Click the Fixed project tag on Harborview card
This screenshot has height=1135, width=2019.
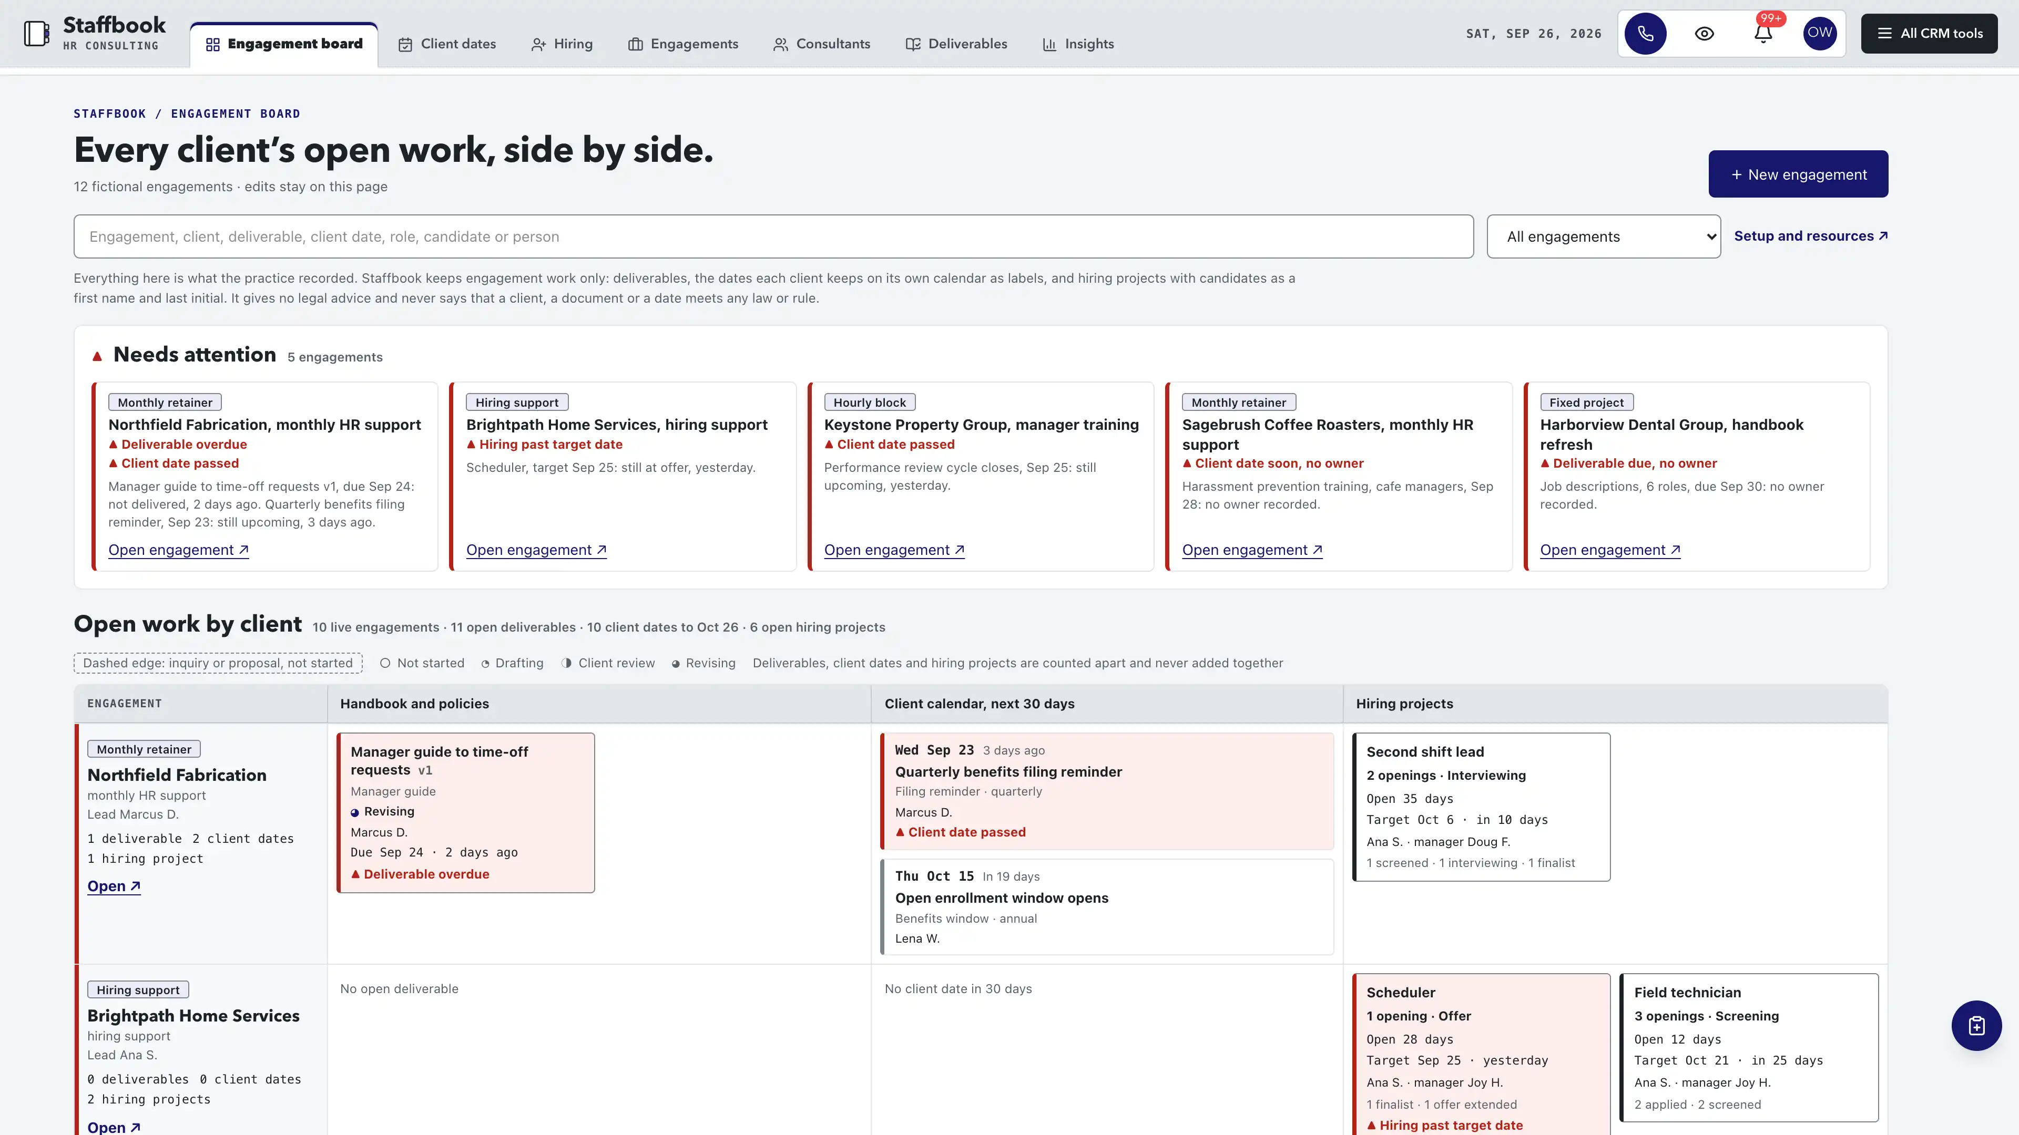click(x=1586, y=402)
